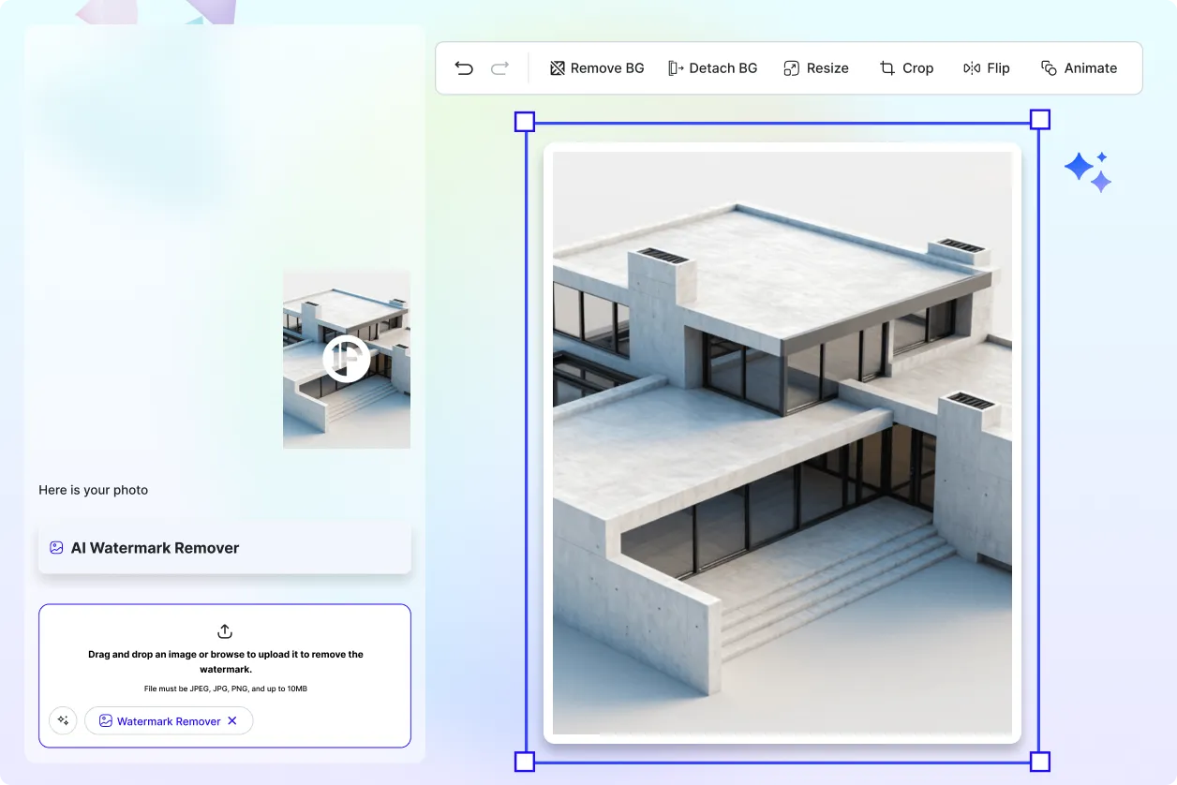
Task: Remove the Watermark Remover filter with its X
Action: (231, 720)
